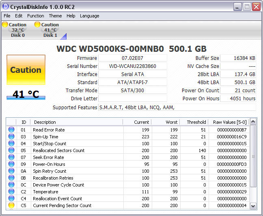Screen dimensions: 263x216
Task: Open the Language menu
Action: 90,16
